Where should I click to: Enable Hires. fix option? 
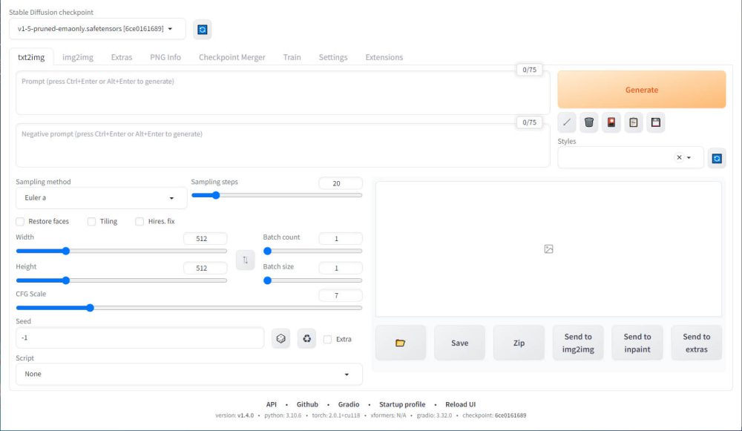click(x=139, y=221)
